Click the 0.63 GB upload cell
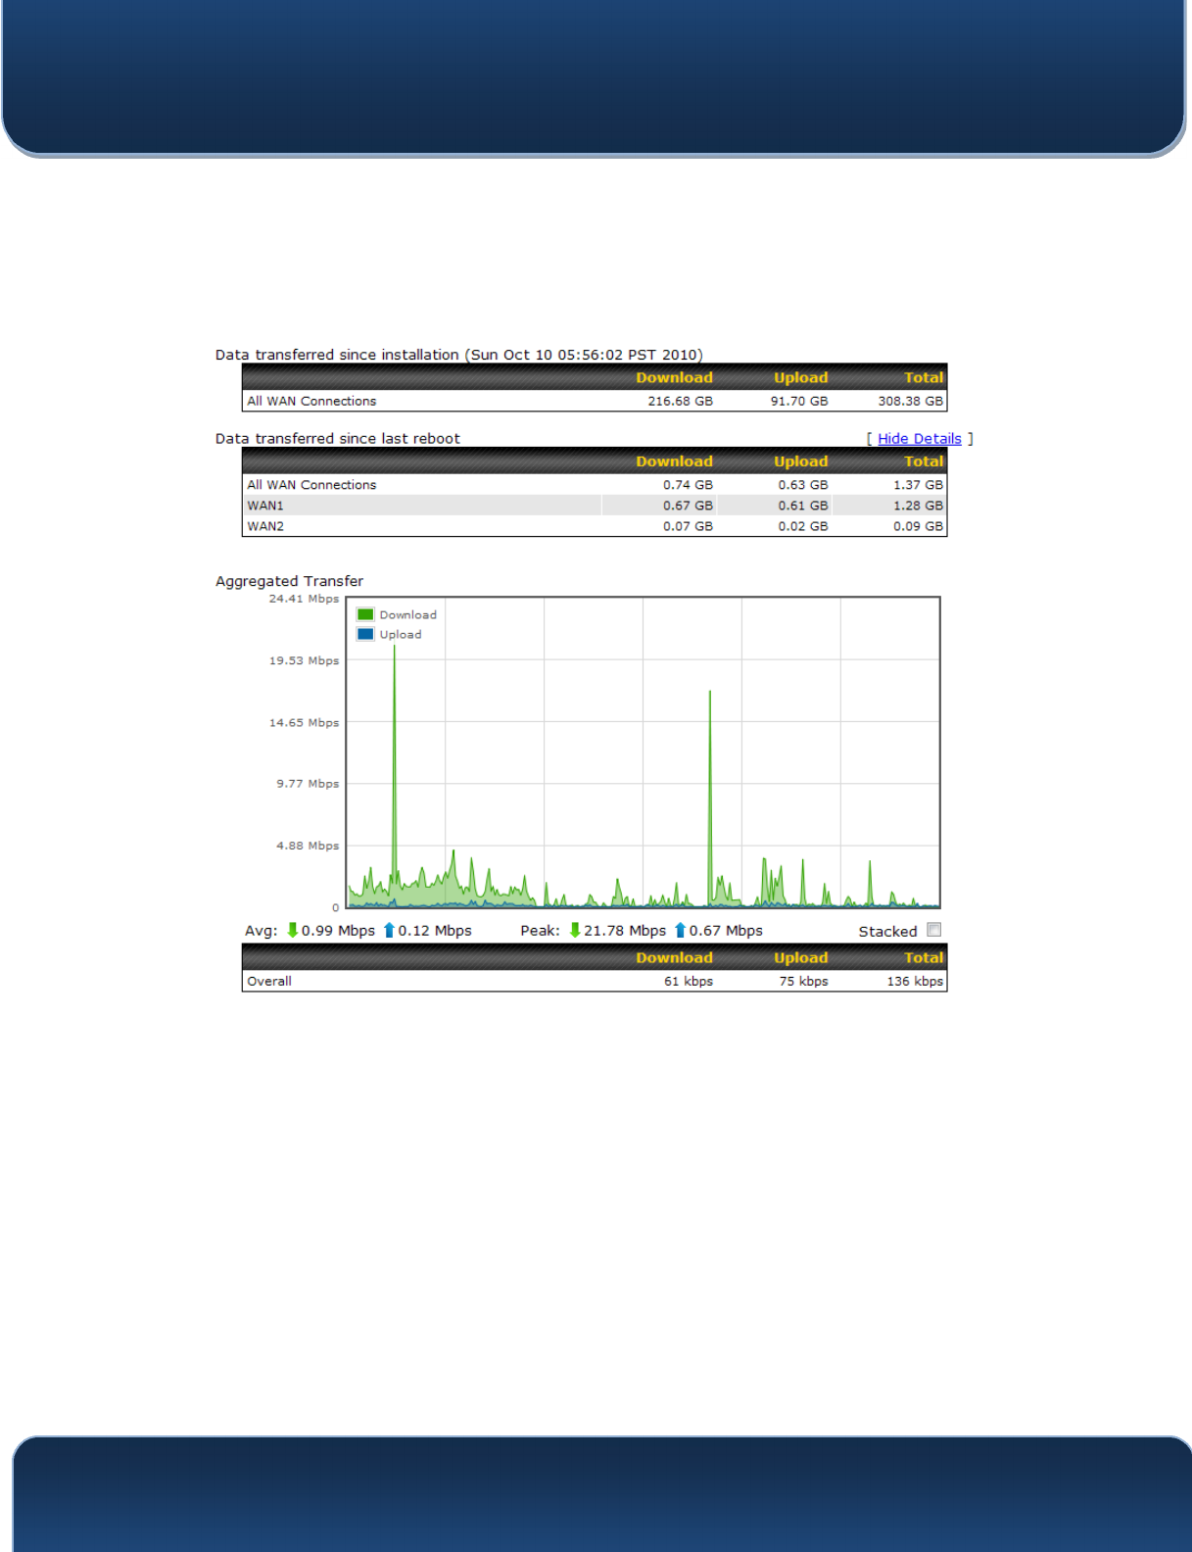The width and height of the screenshot is (1192, 1552). pyautogui.click(x=803, y=485)
